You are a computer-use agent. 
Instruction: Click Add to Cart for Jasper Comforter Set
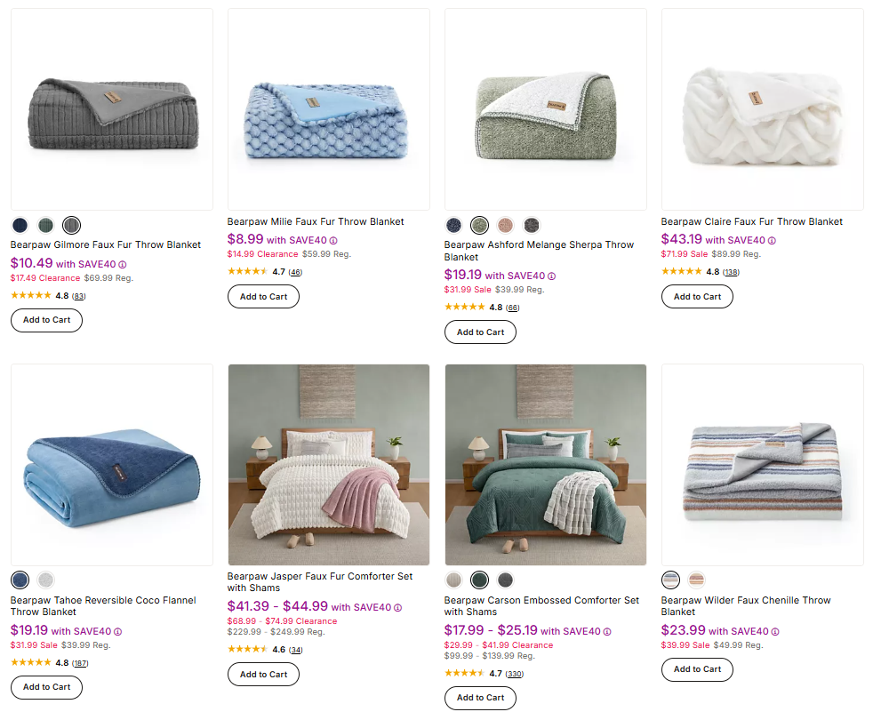tap(263, 674)
